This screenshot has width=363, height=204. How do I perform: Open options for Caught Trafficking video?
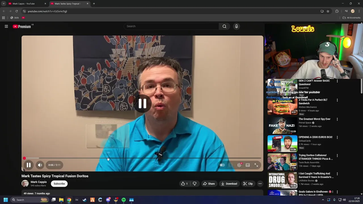coord(337,174)
